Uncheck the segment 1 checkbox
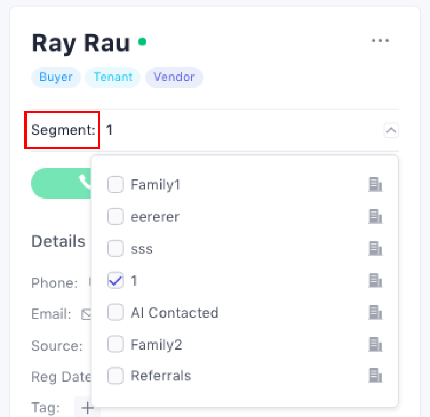Viewport: 430px width, 417px height. [116, 281]
